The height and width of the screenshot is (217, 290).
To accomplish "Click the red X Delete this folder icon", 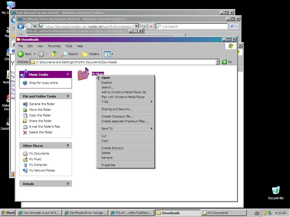I will tap(25, 133).
